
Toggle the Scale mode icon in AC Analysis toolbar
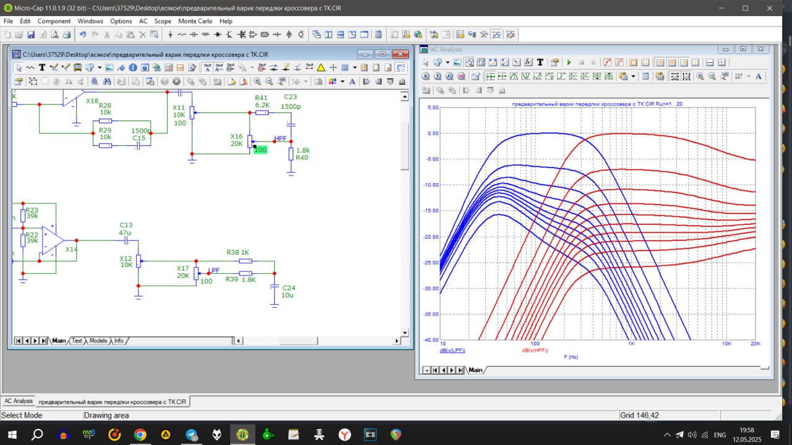pos(468,62)
